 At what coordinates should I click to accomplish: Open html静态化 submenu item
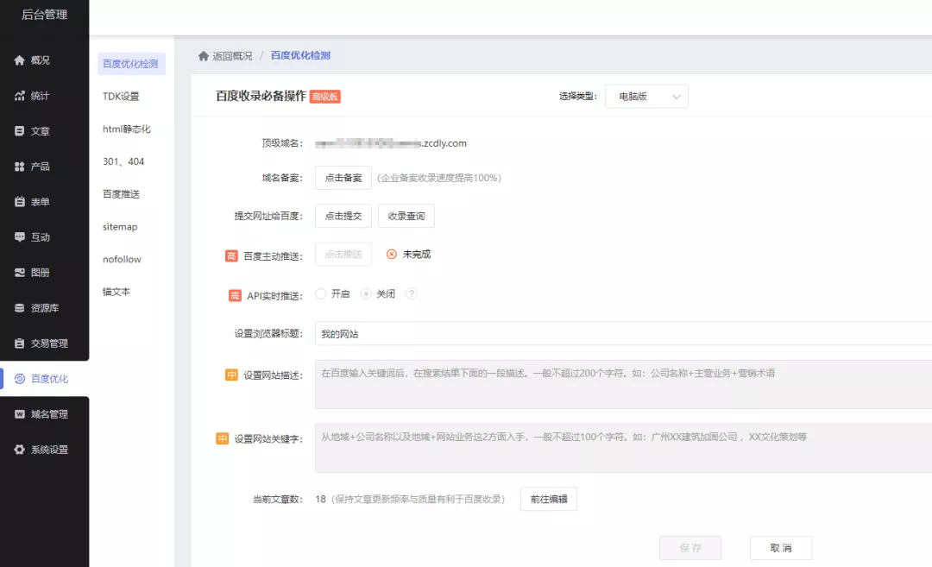point(127,129)
